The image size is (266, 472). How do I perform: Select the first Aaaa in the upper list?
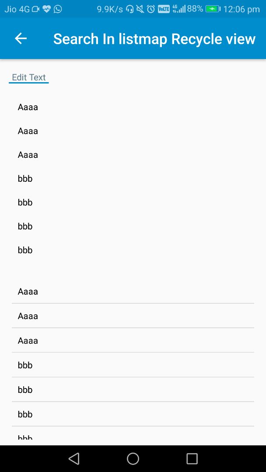[x=28, y=107]
